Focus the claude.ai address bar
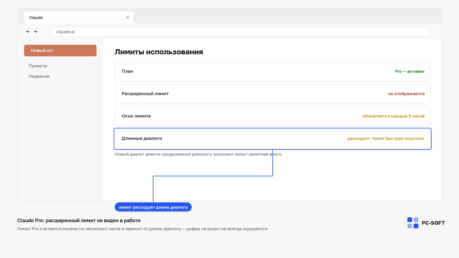Screen dimensions: 459x258 (x=240, y=32)
